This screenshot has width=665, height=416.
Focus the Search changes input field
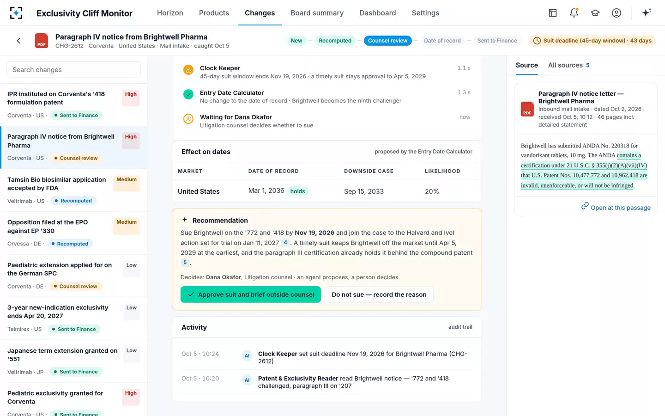click(73, 70)
